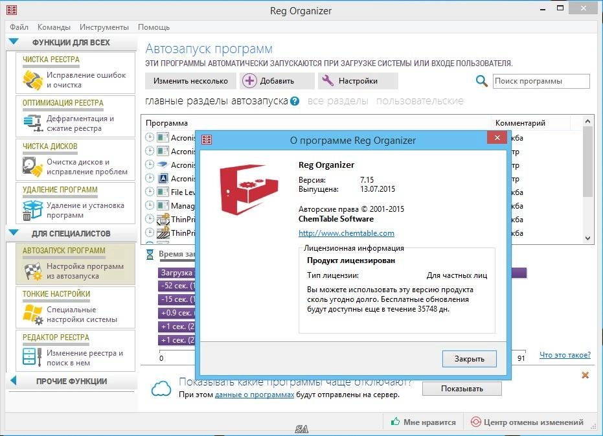Screen dimensions: 603x436
Task: Click the Показывать button
Action: tap(462, 389)
